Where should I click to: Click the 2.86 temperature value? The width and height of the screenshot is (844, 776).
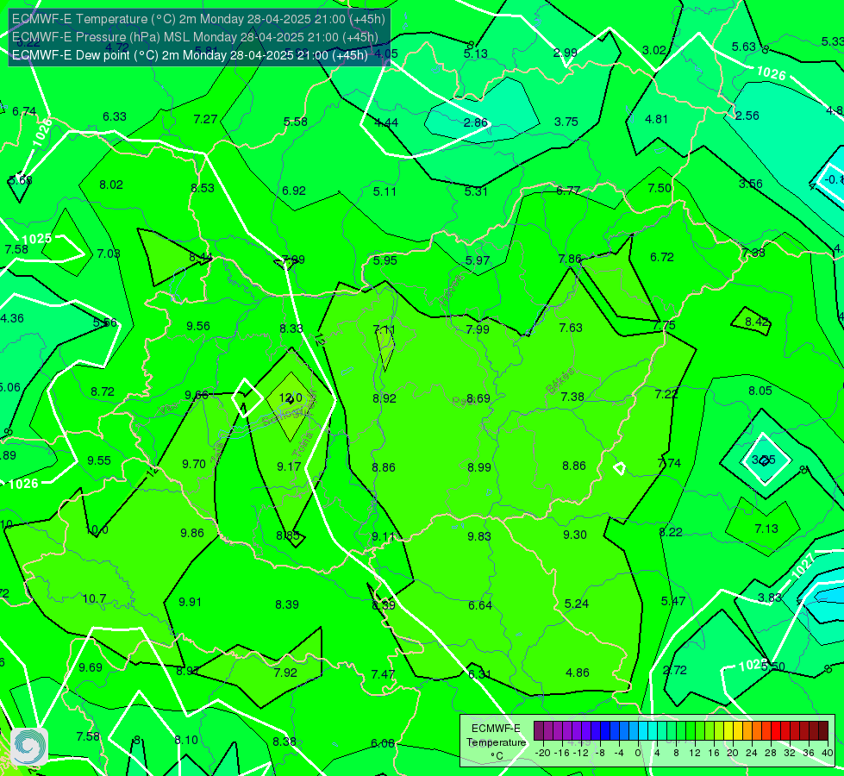475,122
